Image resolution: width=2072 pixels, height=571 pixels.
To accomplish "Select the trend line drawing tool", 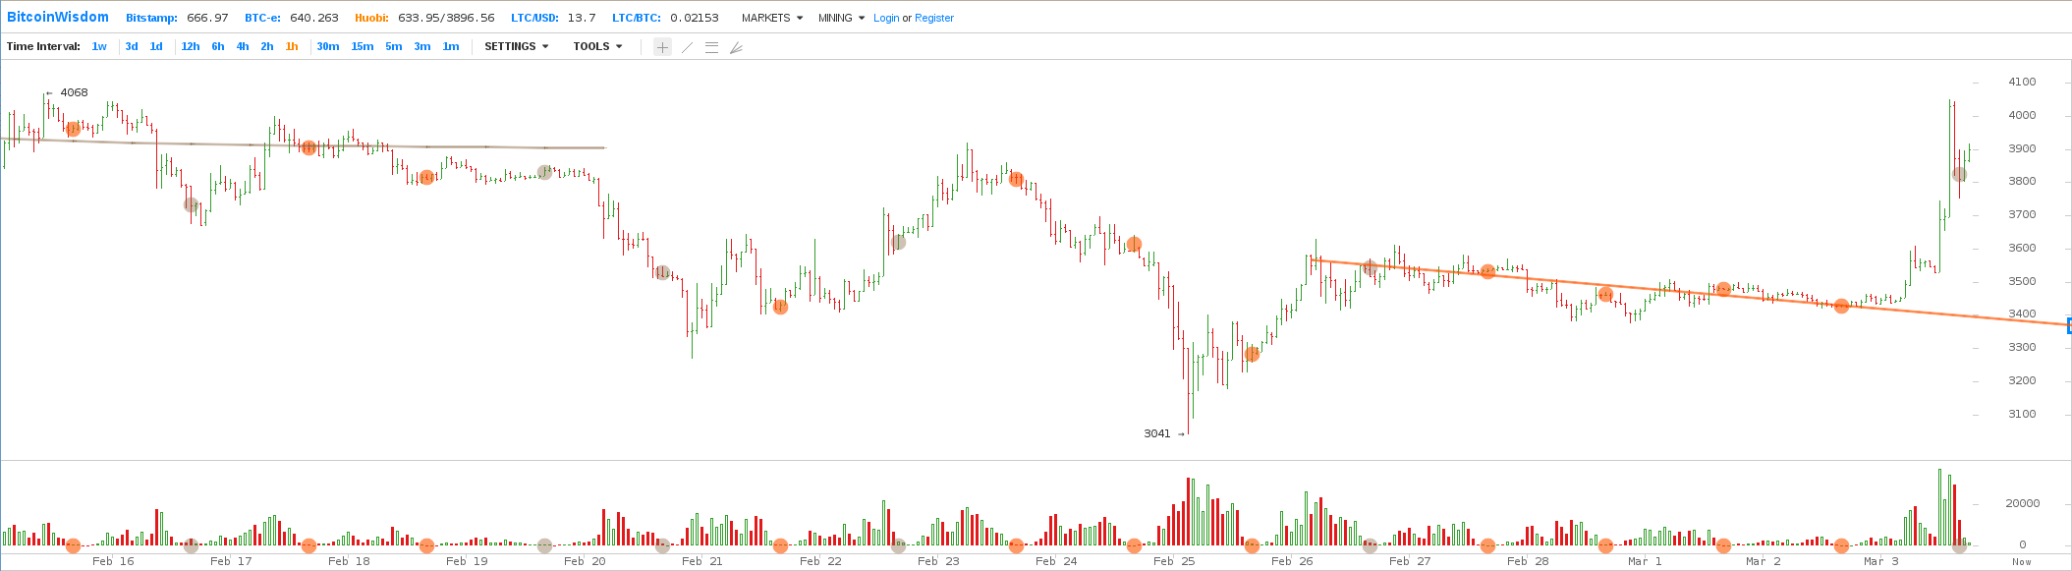I will 688,47.
